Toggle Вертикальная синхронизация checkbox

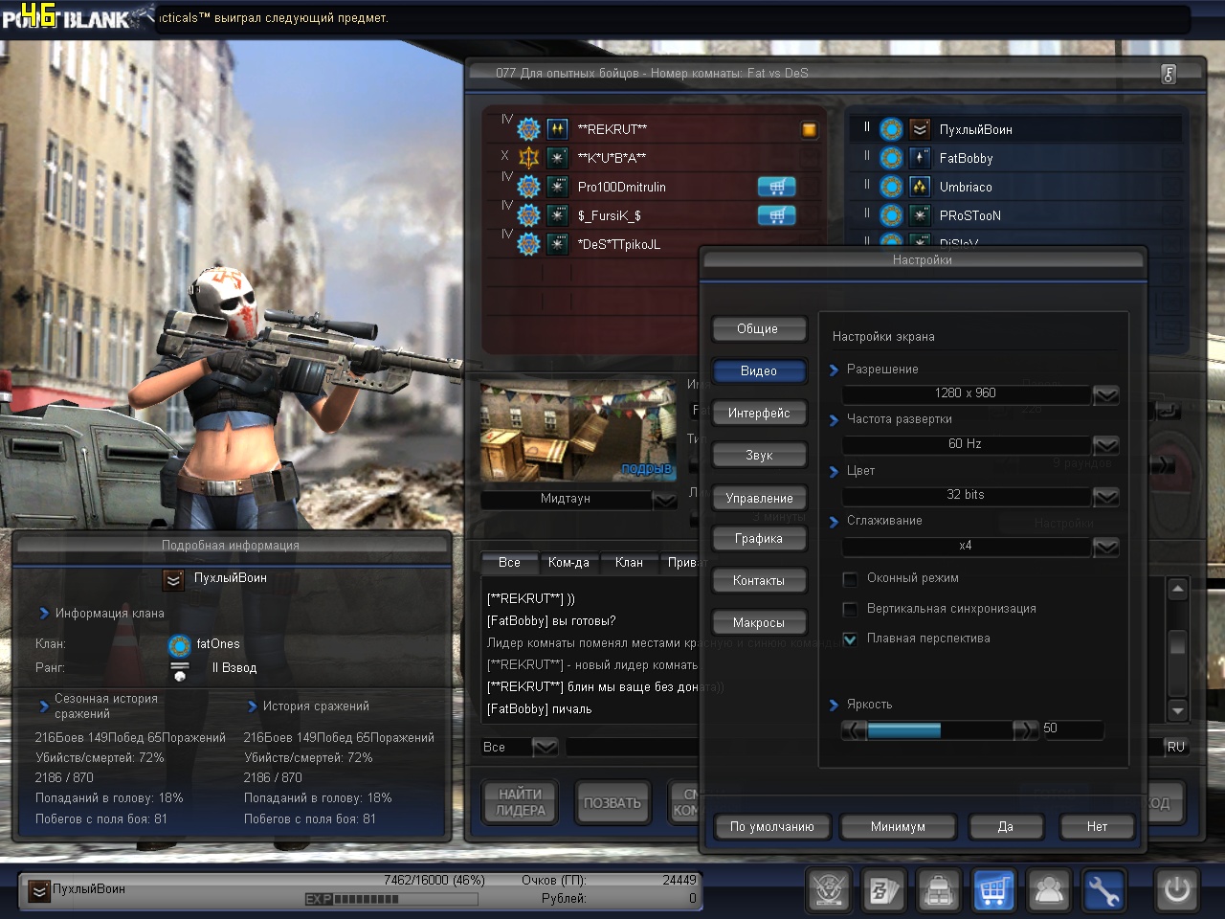[x=850, y=609]
